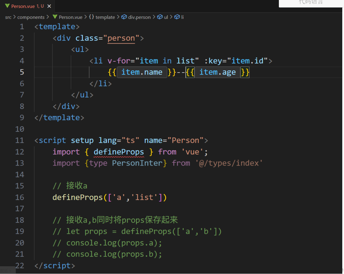Screen dimensions: 344x274
Task: Click the closing ul tag on line 7
Action: pyautogui.click(x=82, y=95)
